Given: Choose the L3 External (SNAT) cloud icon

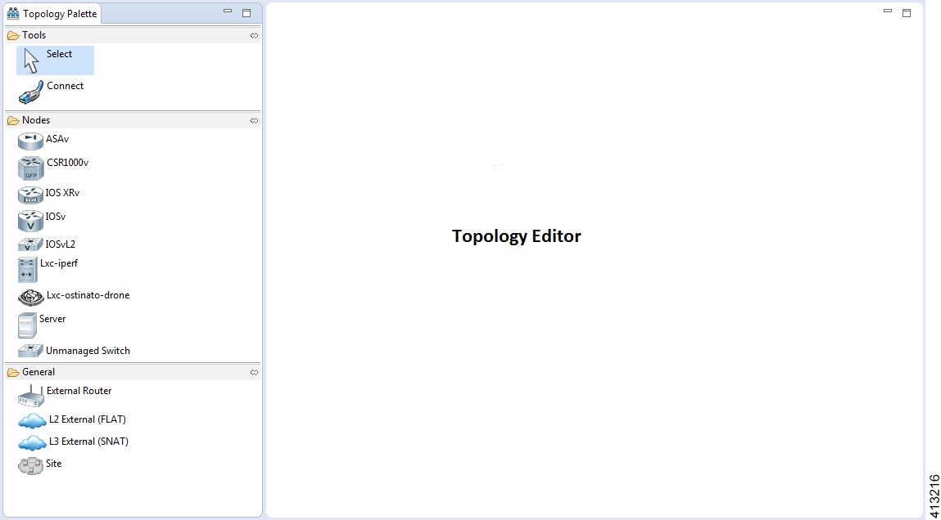Looking at the screenshot, I should pyautogui.click(x=33, y=443).
